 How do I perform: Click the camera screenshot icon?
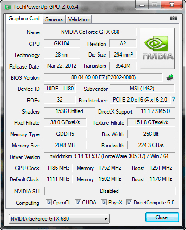click(x=174, y=19)
